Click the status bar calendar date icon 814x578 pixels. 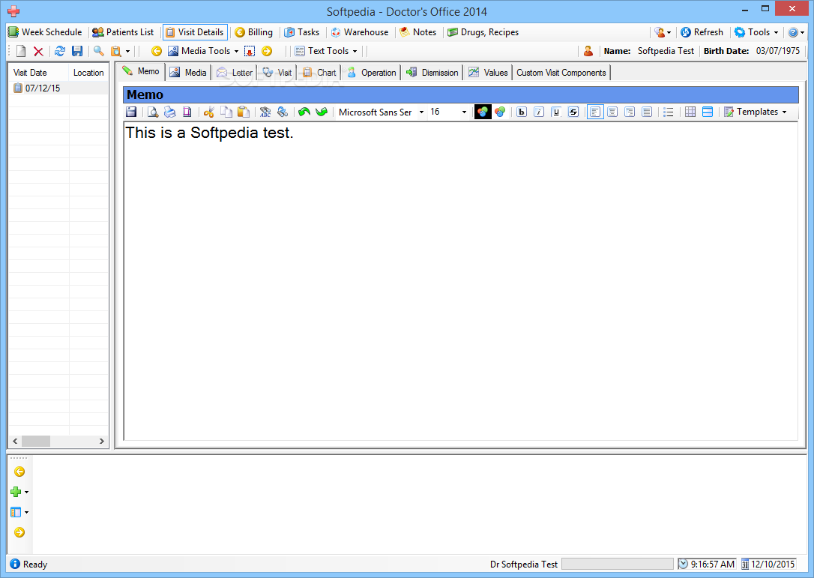tap(745, 565)
